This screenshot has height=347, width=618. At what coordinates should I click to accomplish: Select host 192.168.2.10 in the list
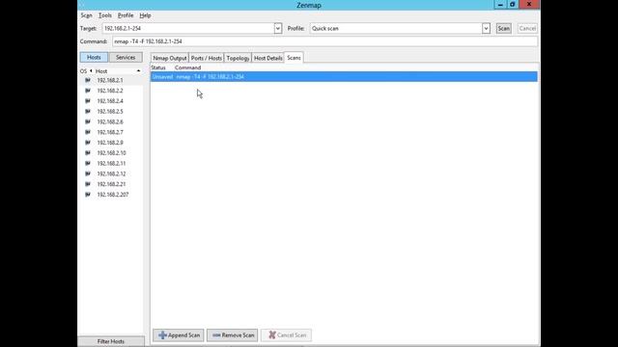point(111,153)
